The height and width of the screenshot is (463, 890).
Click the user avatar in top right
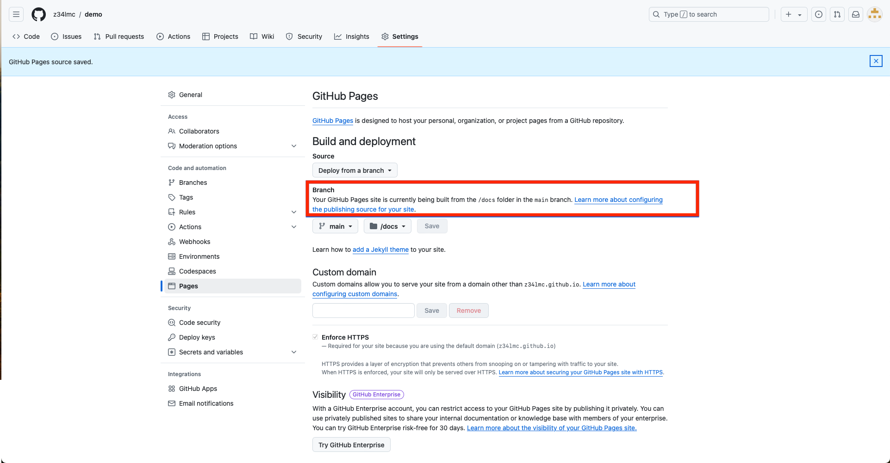(874, 14)
